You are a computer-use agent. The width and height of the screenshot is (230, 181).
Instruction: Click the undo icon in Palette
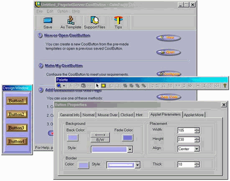coord(112,85)
